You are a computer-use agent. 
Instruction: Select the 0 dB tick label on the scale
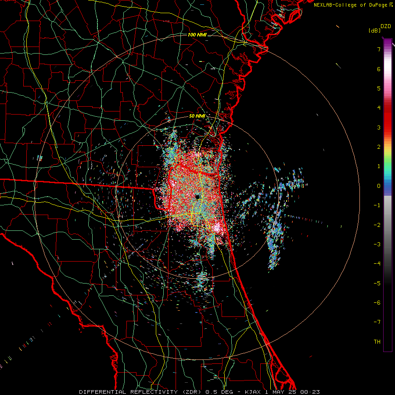pyautogui.click(x=379, y=186)
